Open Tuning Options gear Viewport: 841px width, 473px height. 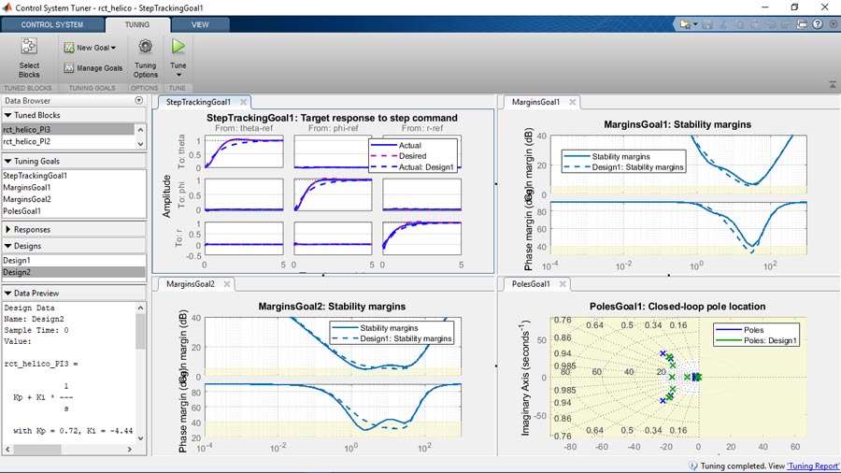(145, 47)
